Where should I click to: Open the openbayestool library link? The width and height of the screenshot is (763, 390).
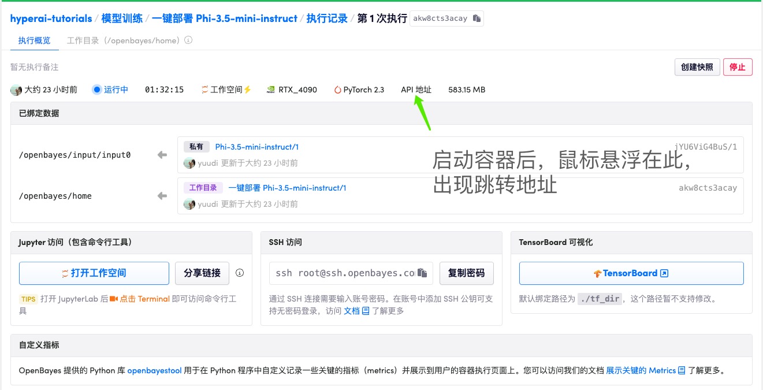point(155,370)
